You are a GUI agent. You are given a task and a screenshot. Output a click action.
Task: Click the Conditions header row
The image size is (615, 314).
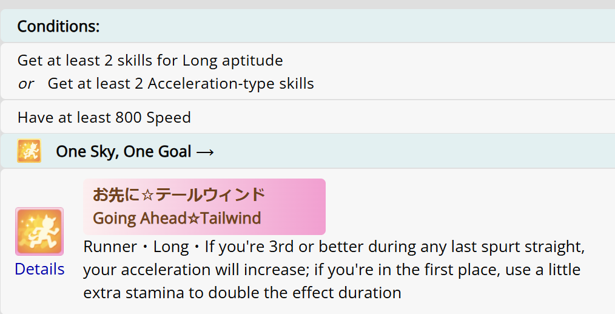coord(307,27)
